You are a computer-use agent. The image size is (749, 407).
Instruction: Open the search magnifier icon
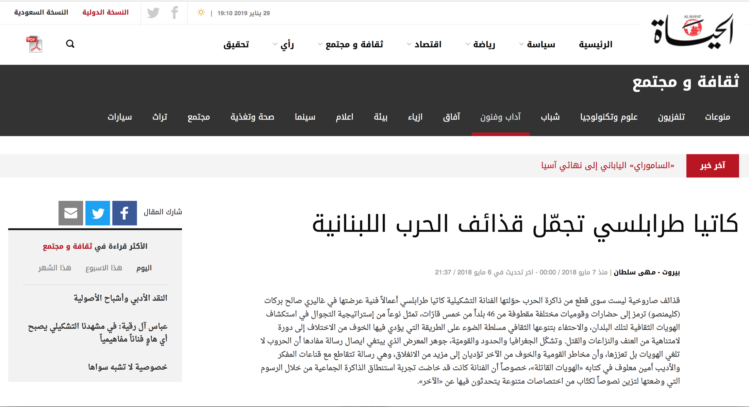(x=70, y=44)
